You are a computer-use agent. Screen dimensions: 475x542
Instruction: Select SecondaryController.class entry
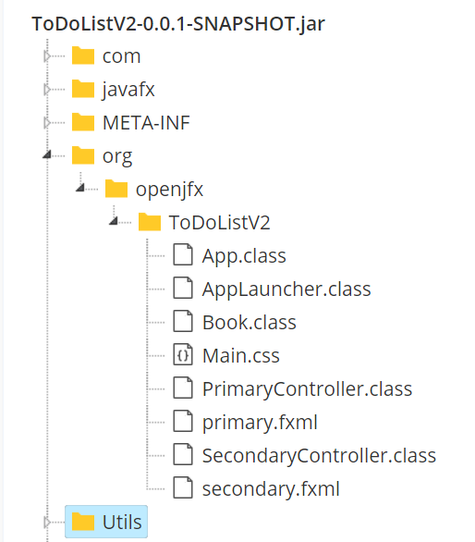point(319,456)
